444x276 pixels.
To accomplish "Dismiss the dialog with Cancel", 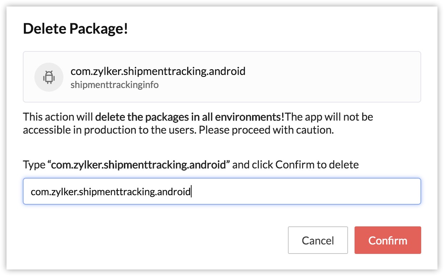I will pyautogui.click(x=318, y=241).
